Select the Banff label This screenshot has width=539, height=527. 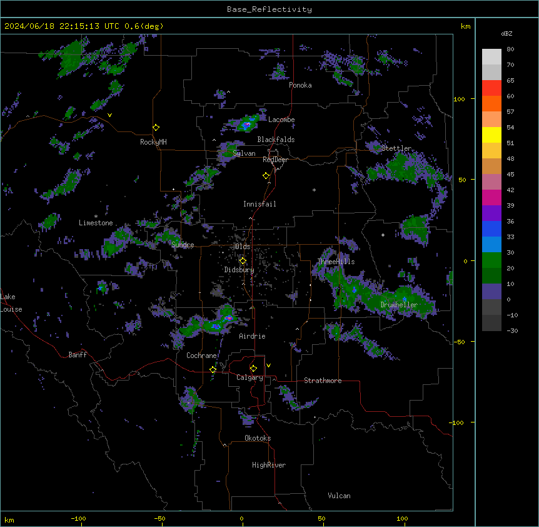coord(78,355)
